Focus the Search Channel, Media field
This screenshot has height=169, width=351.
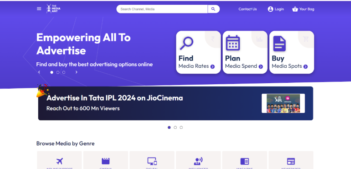[x=162, y=9]
